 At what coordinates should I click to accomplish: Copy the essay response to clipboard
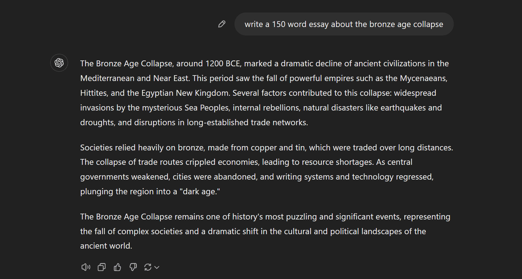(x=101, y=267)
